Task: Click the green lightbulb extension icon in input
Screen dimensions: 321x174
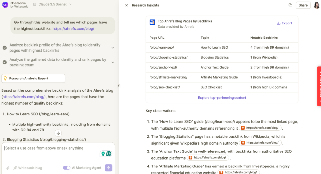Action: [x=103, y=154]
